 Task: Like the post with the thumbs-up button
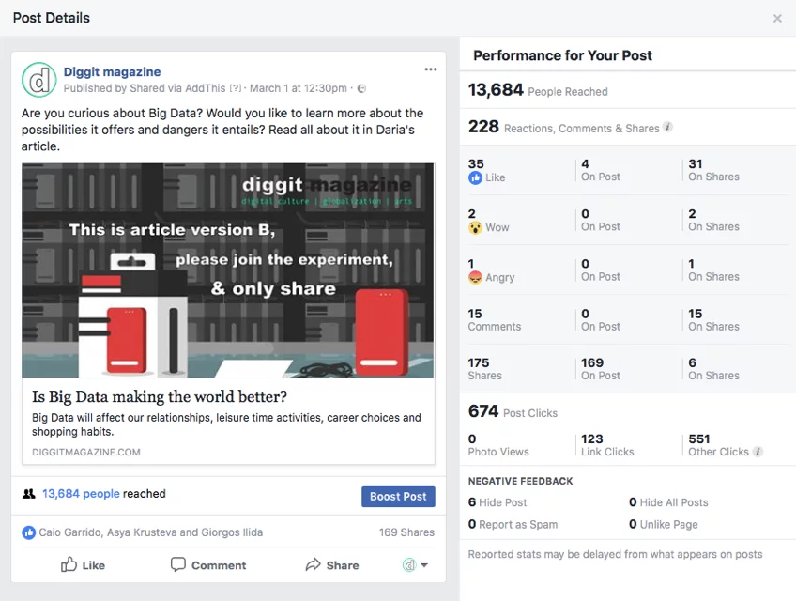83,565
